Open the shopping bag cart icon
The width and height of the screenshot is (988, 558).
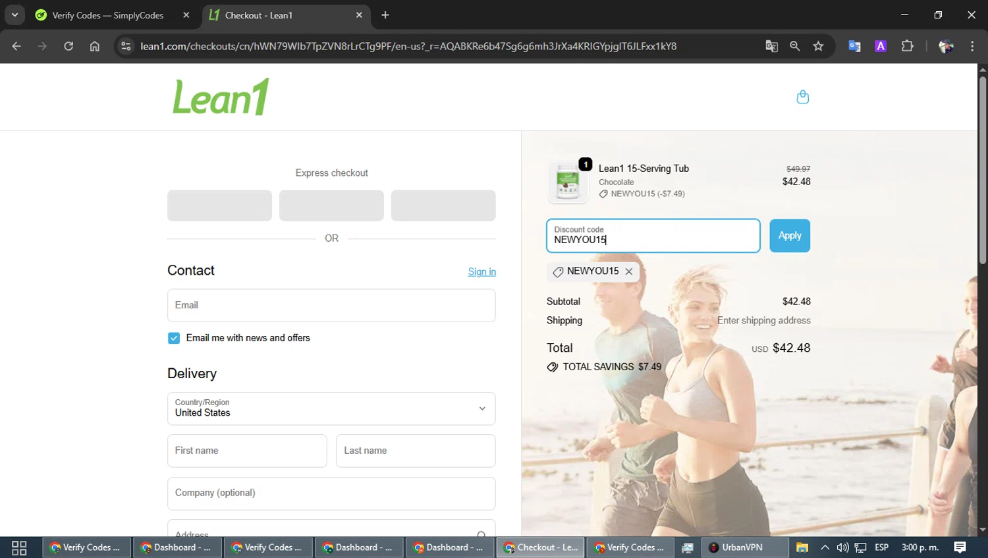[x=802, y=97]
